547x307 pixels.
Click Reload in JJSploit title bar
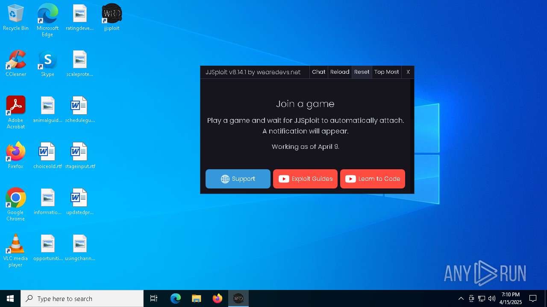coord(340,72)
